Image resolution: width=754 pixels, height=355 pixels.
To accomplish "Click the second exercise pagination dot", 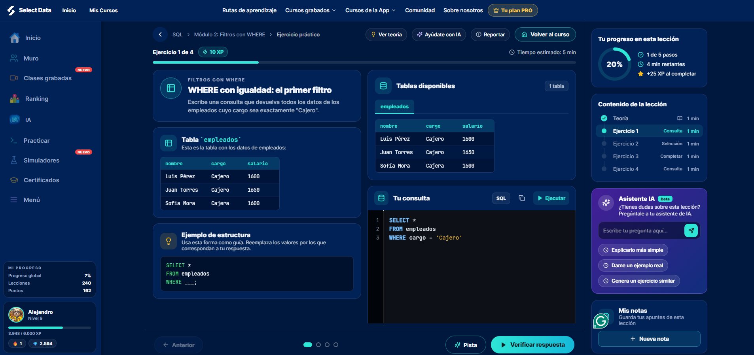I will tap(318, 345).
